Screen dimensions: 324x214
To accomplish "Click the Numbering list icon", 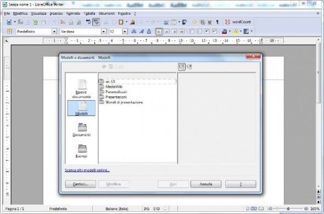I will [192, 31].
